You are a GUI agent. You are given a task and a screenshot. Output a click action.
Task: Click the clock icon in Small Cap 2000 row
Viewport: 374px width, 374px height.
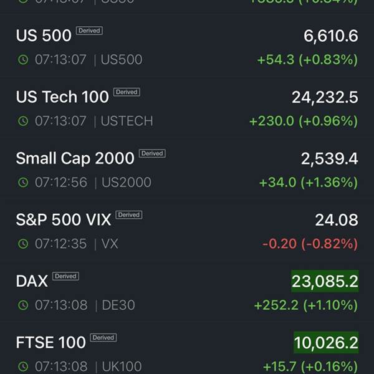tap(23, 183)
